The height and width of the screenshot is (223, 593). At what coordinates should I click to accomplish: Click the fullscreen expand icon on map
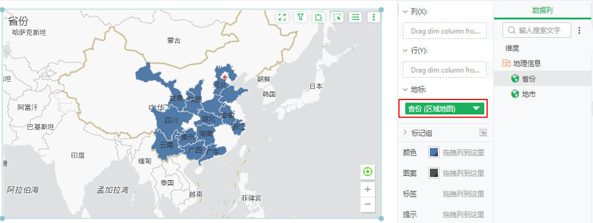coord(282,17)
